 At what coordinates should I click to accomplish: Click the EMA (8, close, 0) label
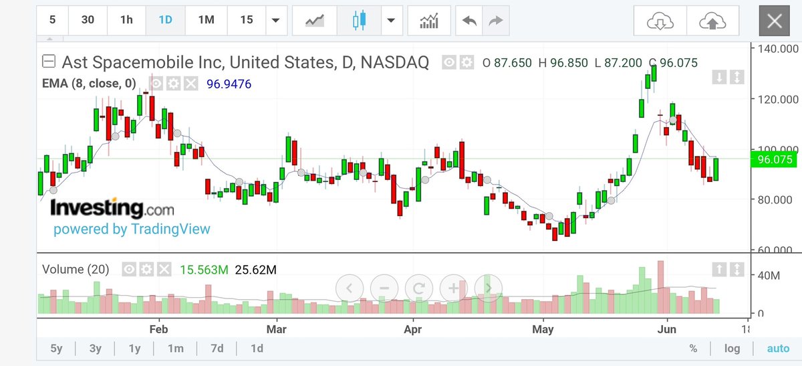(89, 84)
